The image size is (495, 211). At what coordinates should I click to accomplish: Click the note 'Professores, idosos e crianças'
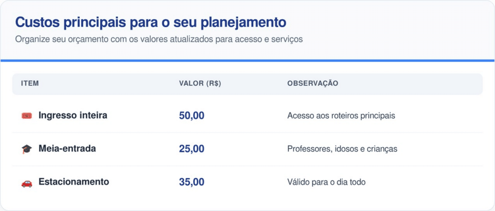[x=342, y=149]
